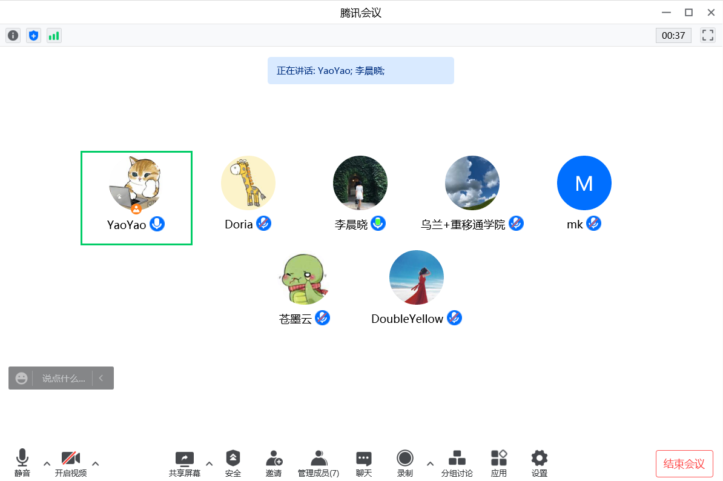This screenshot has height=481, width=723.
Task: Open the chat panel
Action: click(x=364, y=463)
